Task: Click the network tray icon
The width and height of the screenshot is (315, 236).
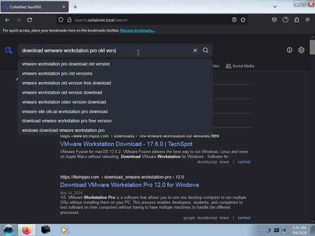Action: click(277, 230)
